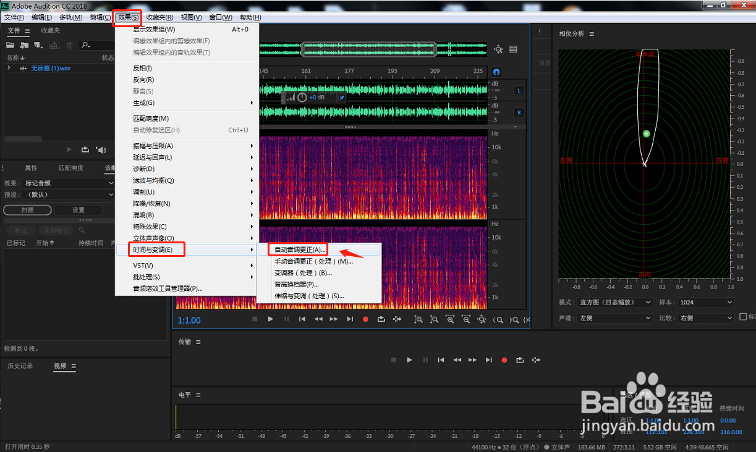Image resolution: width=756 pixels, height=452 pixels.
Task: Click Record in the Transport panel
Action: [x=504, y=360]
